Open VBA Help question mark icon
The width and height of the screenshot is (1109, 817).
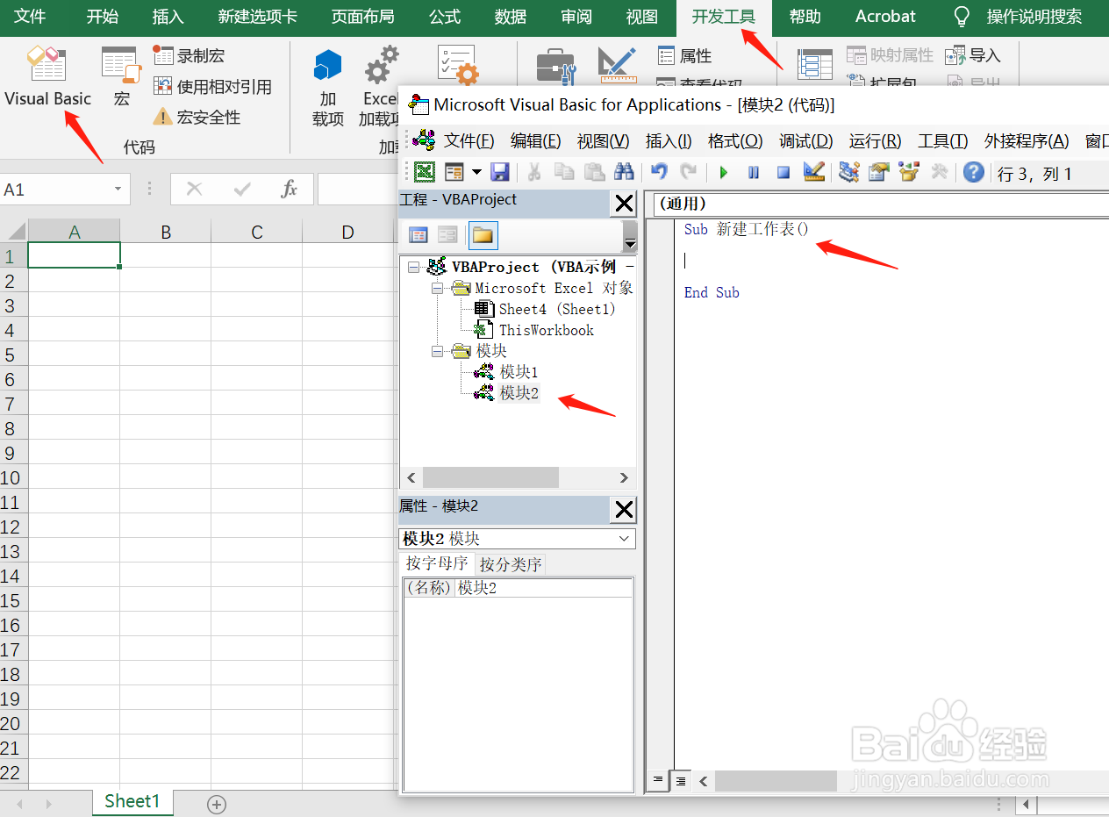(973, 172)
